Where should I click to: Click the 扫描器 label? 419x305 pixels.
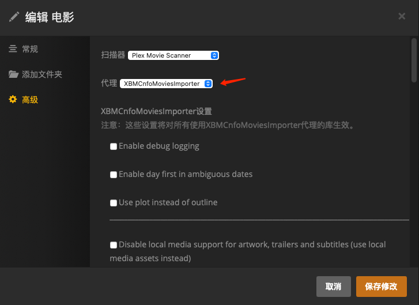(x=113, y=55)
